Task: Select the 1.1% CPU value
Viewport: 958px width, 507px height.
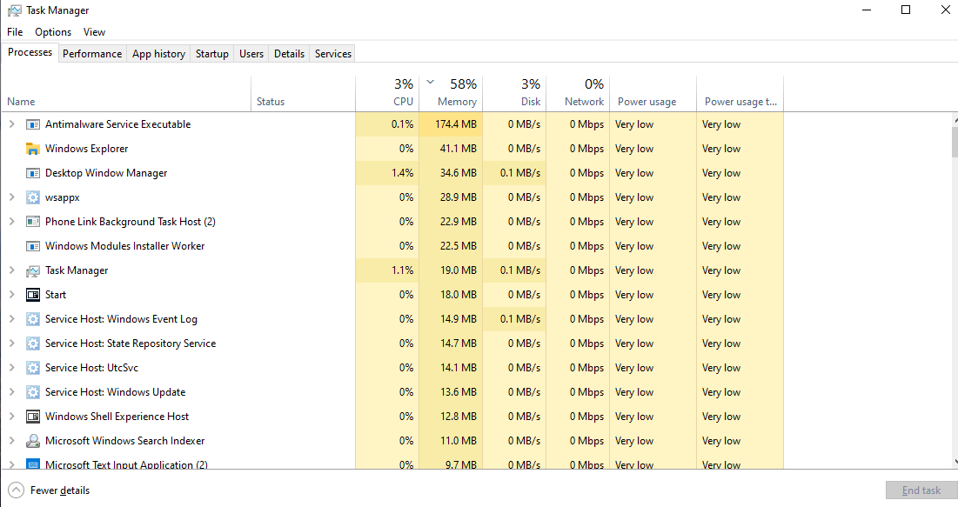Action: pos(403,270)
